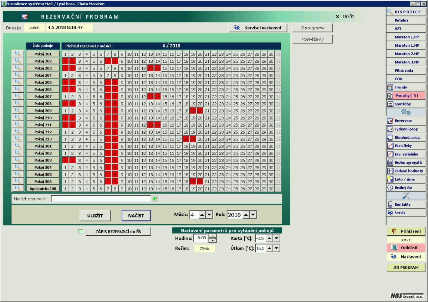Screen dimensions: 428x302
Task: Click the ULOŽIT save button
Action: (x=95, y=215)
